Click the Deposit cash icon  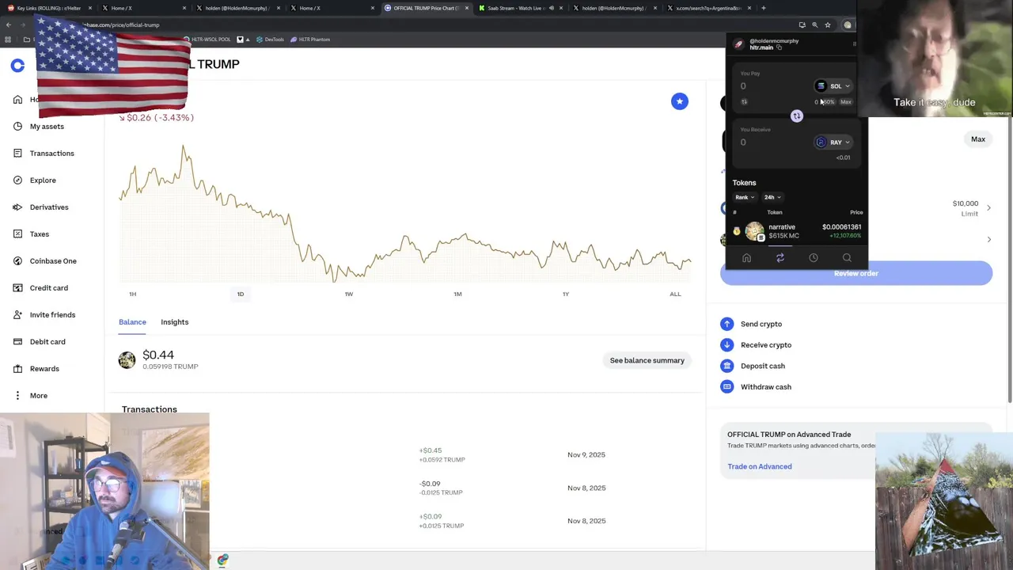point(727,366)
